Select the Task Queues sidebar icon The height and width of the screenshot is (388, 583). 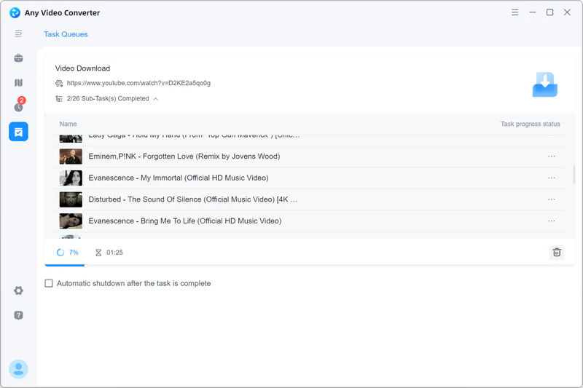[x=18, y=132]
